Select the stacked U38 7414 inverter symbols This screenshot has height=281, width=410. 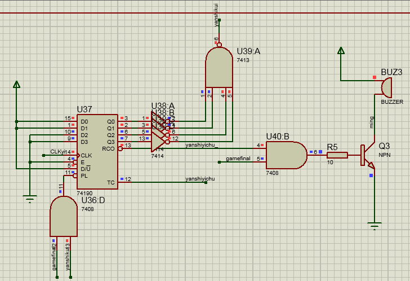click(x=161, y=131)
